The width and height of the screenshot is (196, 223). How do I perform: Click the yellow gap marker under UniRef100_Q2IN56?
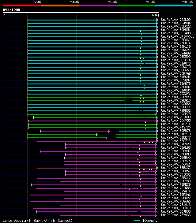pyautogui.click(x=129, y=189)
